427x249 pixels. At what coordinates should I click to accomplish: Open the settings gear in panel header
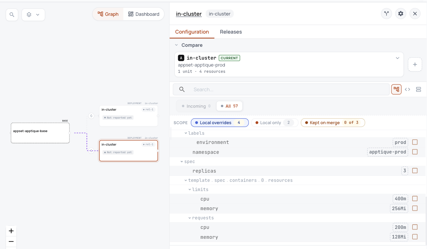coord(401,14)
